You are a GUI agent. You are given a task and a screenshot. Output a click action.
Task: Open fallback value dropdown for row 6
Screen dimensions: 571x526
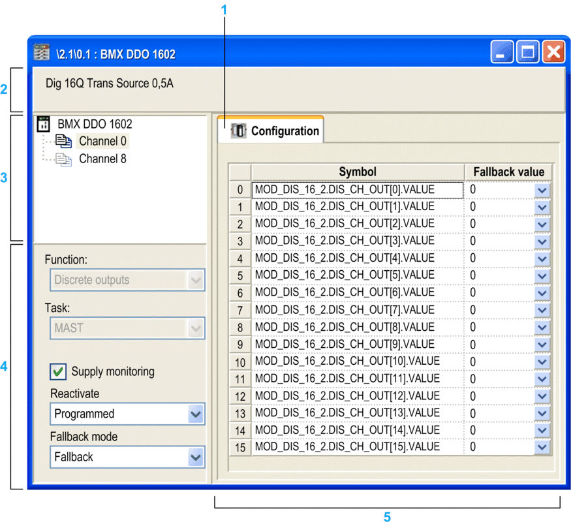point(542,292)
